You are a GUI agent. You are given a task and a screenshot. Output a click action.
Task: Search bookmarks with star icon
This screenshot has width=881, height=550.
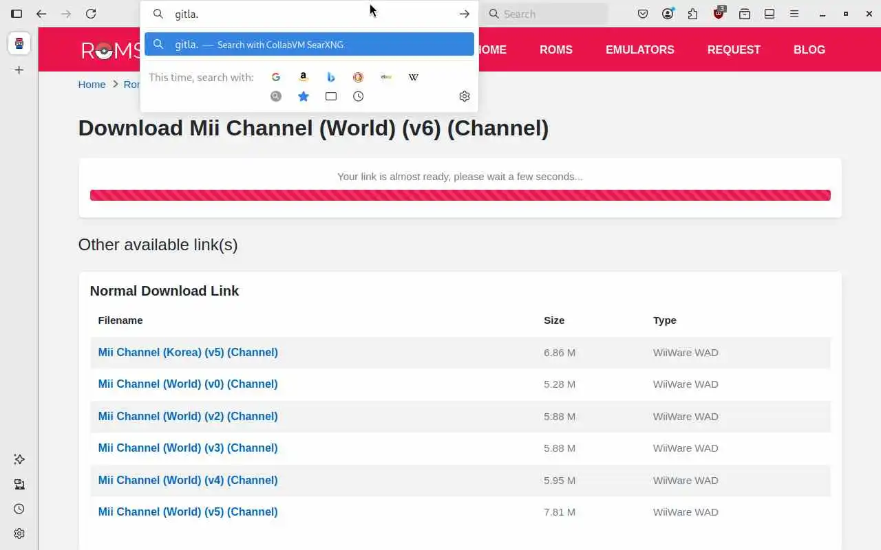[304, 96]
